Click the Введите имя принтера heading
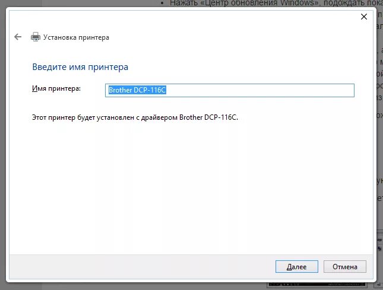The height and width of the screenshot is (290, 383). [x=80, y=67]
